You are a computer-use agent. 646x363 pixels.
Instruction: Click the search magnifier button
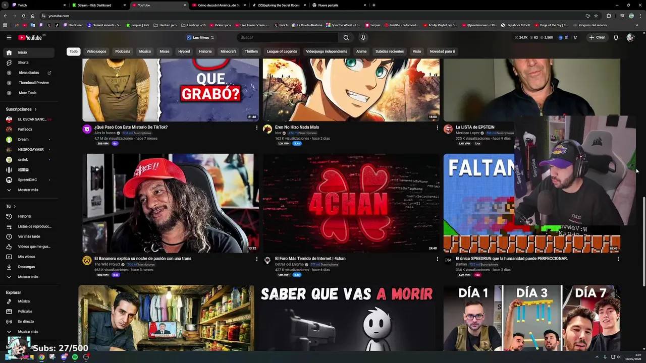click(x=346, y=37)
